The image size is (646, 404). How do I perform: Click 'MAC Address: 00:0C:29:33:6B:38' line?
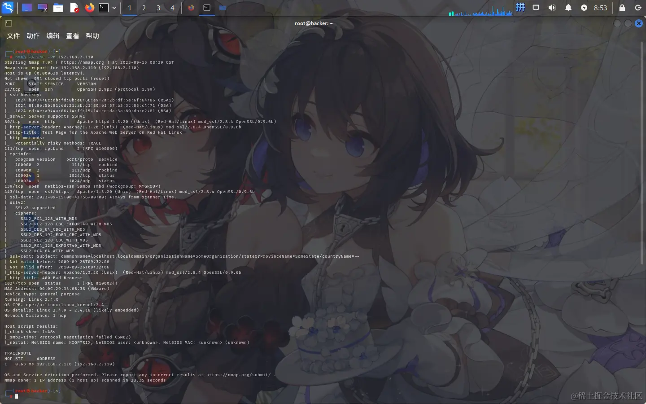pyautogui.click(x=57, y=289)
